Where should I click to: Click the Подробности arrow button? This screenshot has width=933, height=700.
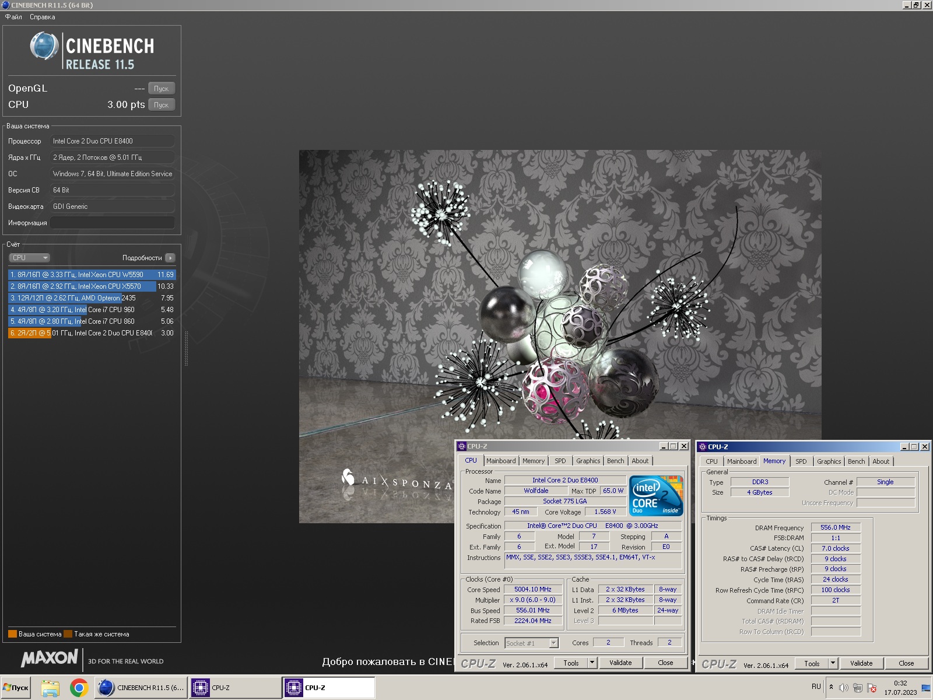point(170,258)
